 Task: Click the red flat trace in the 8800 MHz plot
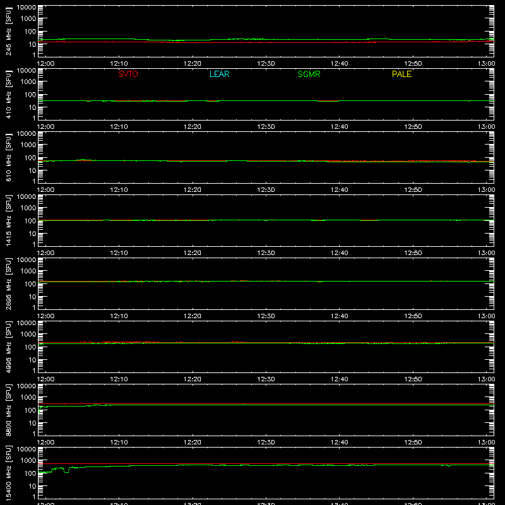pos(266,403)
